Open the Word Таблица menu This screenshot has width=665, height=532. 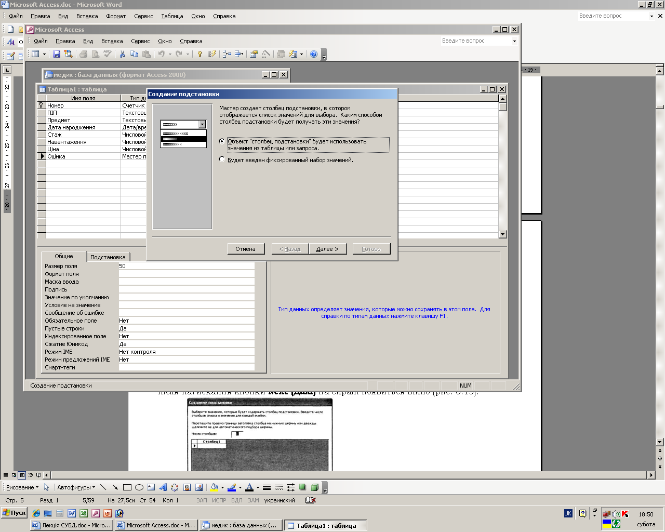(172, 16)
